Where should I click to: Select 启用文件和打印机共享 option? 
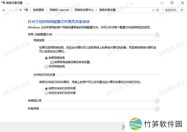pos(46,89)
